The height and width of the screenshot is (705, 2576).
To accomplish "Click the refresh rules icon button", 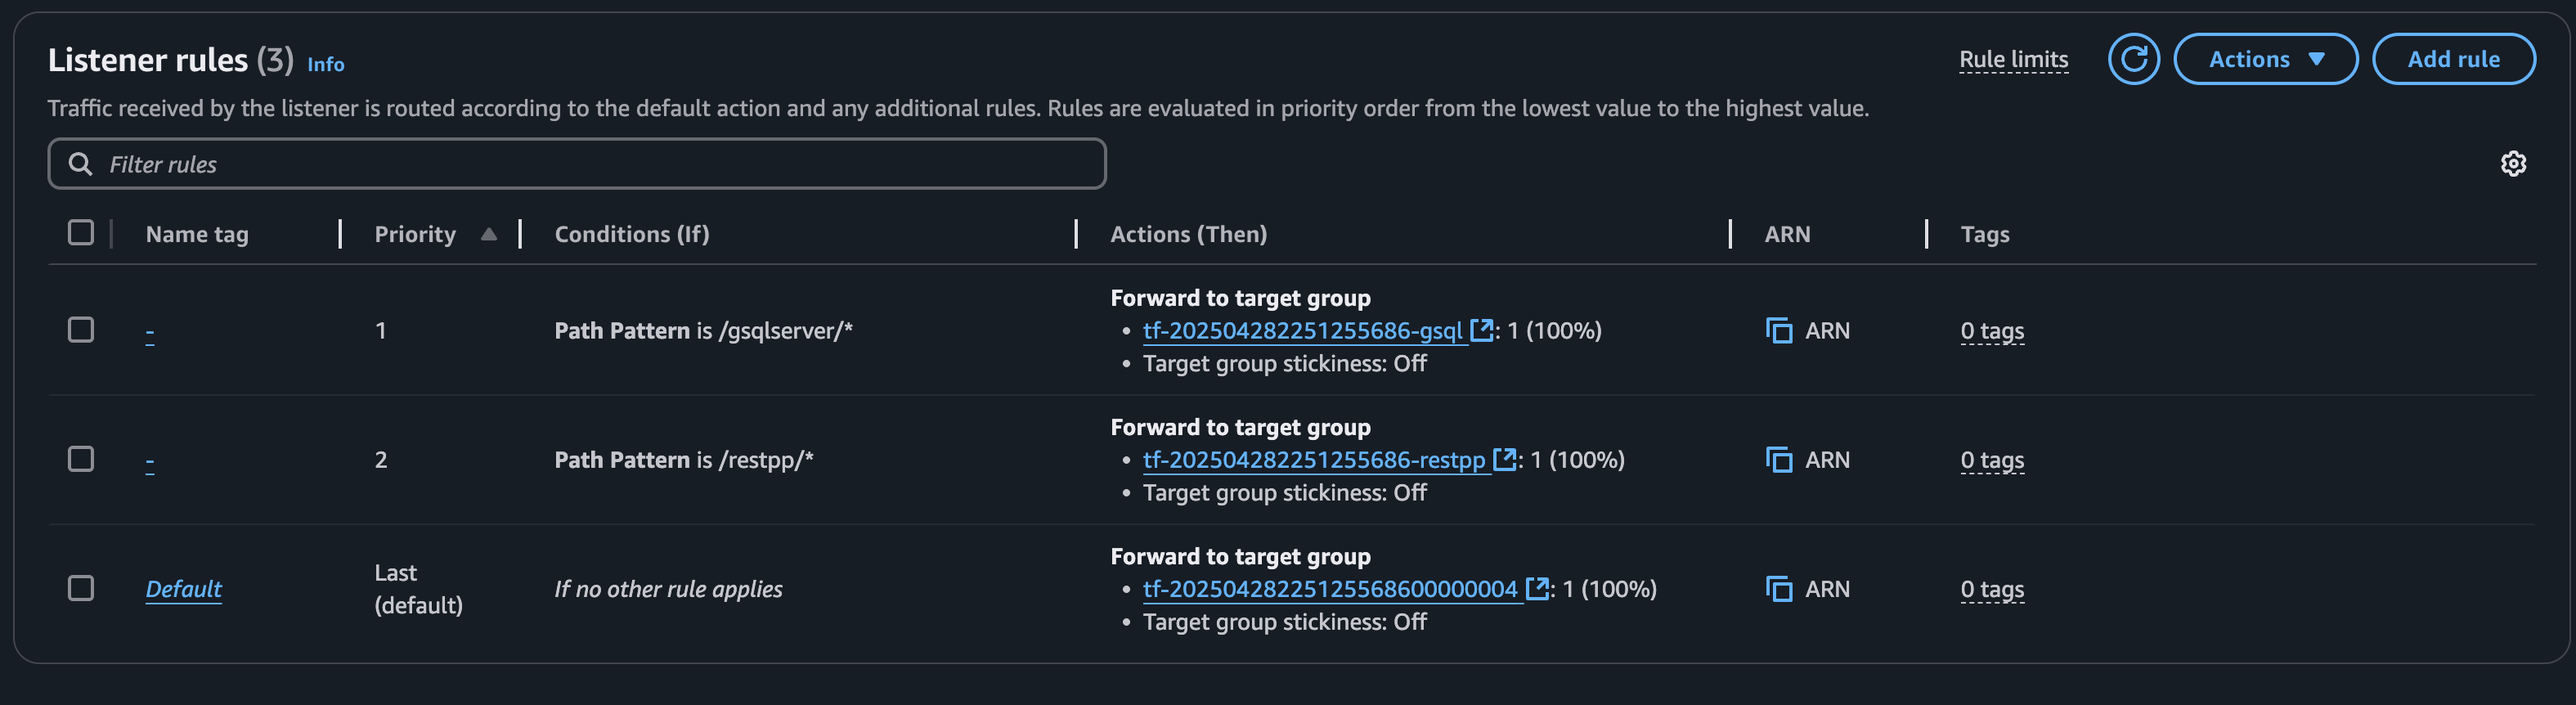I will (2133, 59).
